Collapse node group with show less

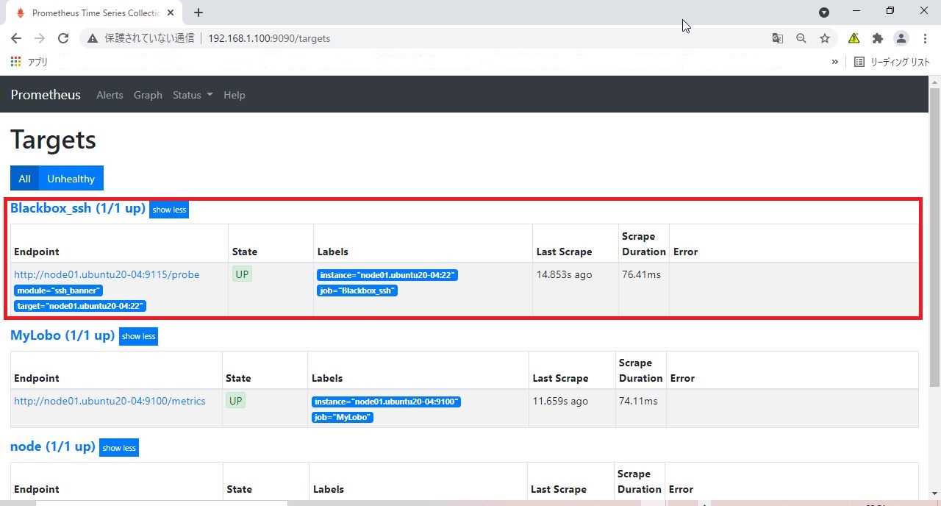click(x=119, y=448)
